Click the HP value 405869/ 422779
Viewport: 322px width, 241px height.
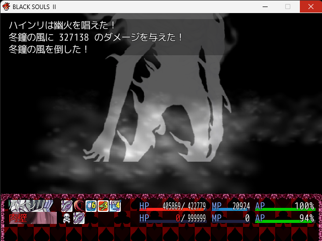point(184,206)
